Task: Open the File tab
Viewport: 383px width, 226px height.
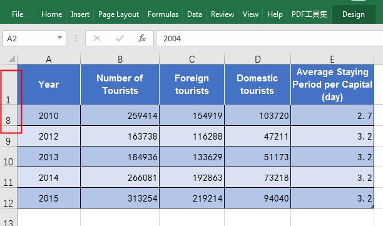Action: coord(18,14)
